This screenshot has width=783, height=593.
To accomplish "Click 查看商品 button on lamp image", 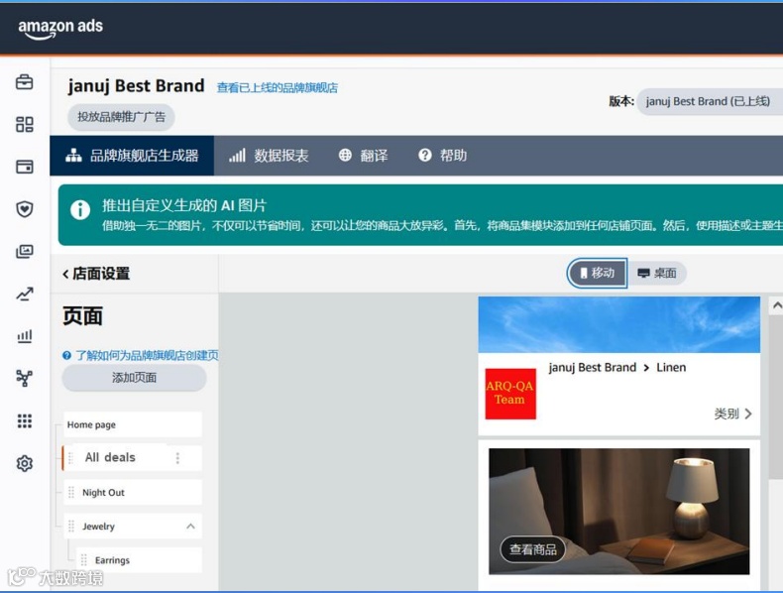I will (x=533, y=549).
